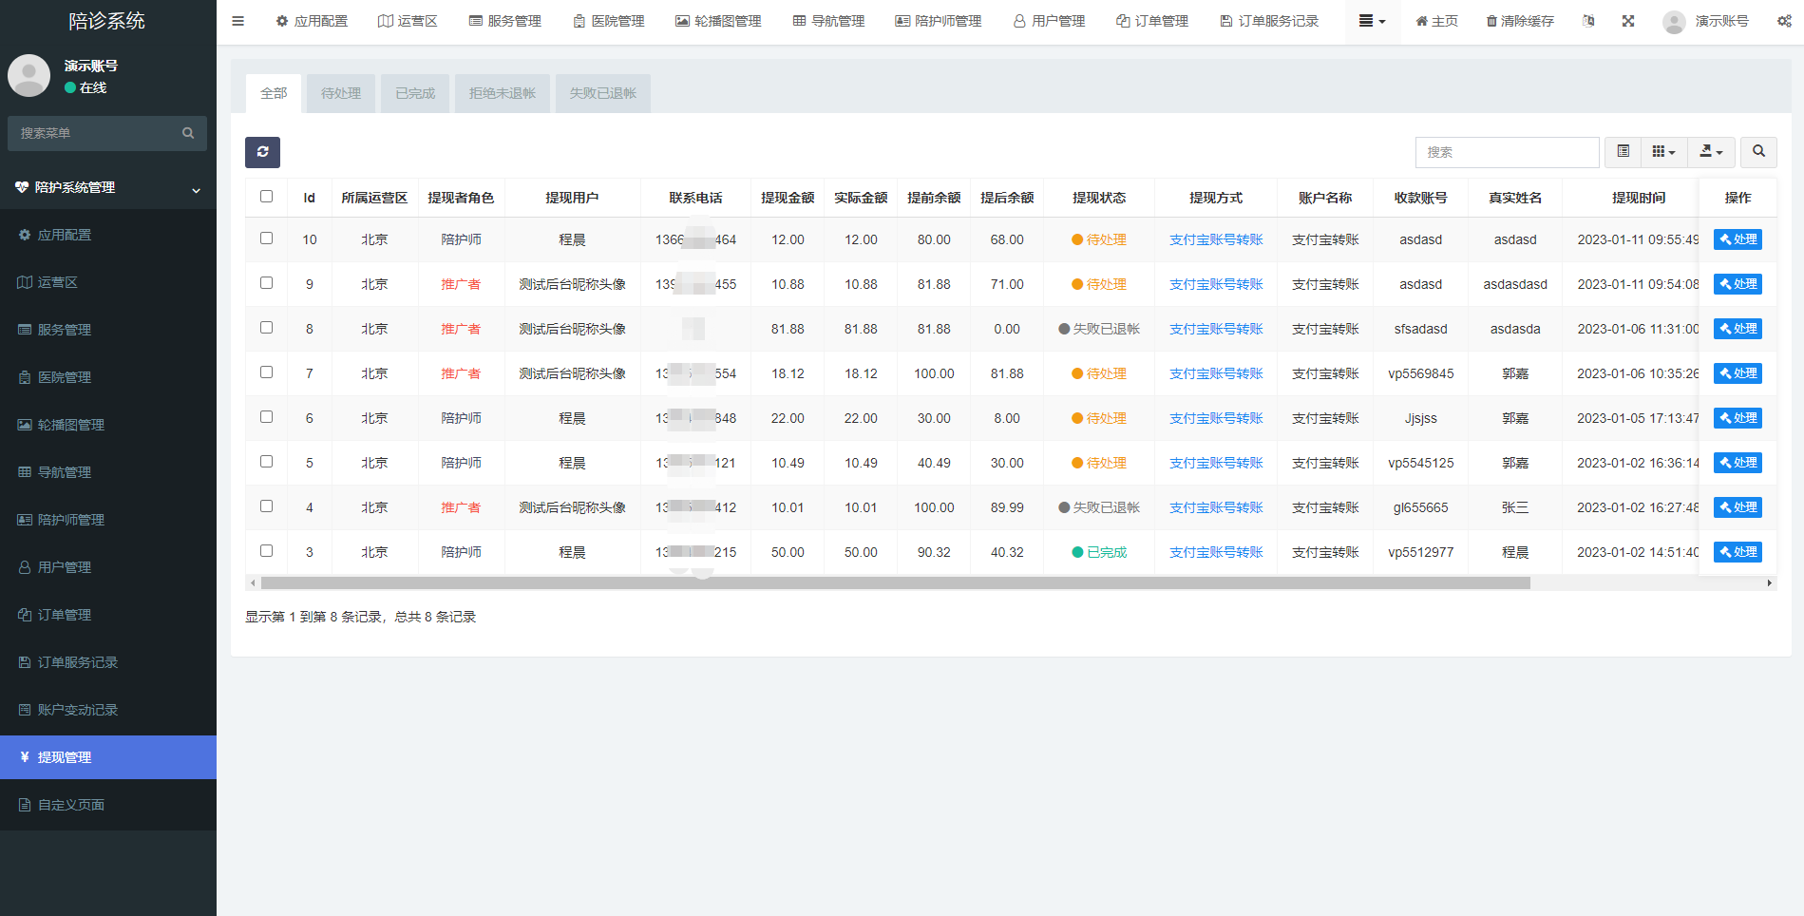Click the sidebar menu search icon
The image size is (1804, 916).
coord(188,133)
